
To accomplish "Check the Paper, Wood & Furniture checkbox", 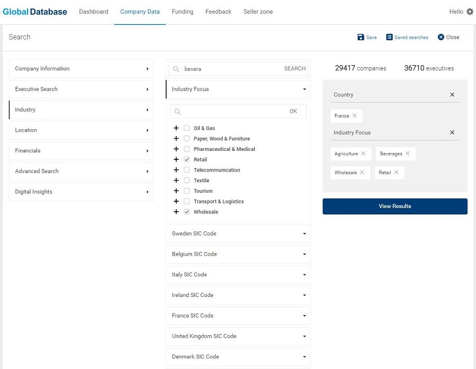I will (x=187, y=139).
